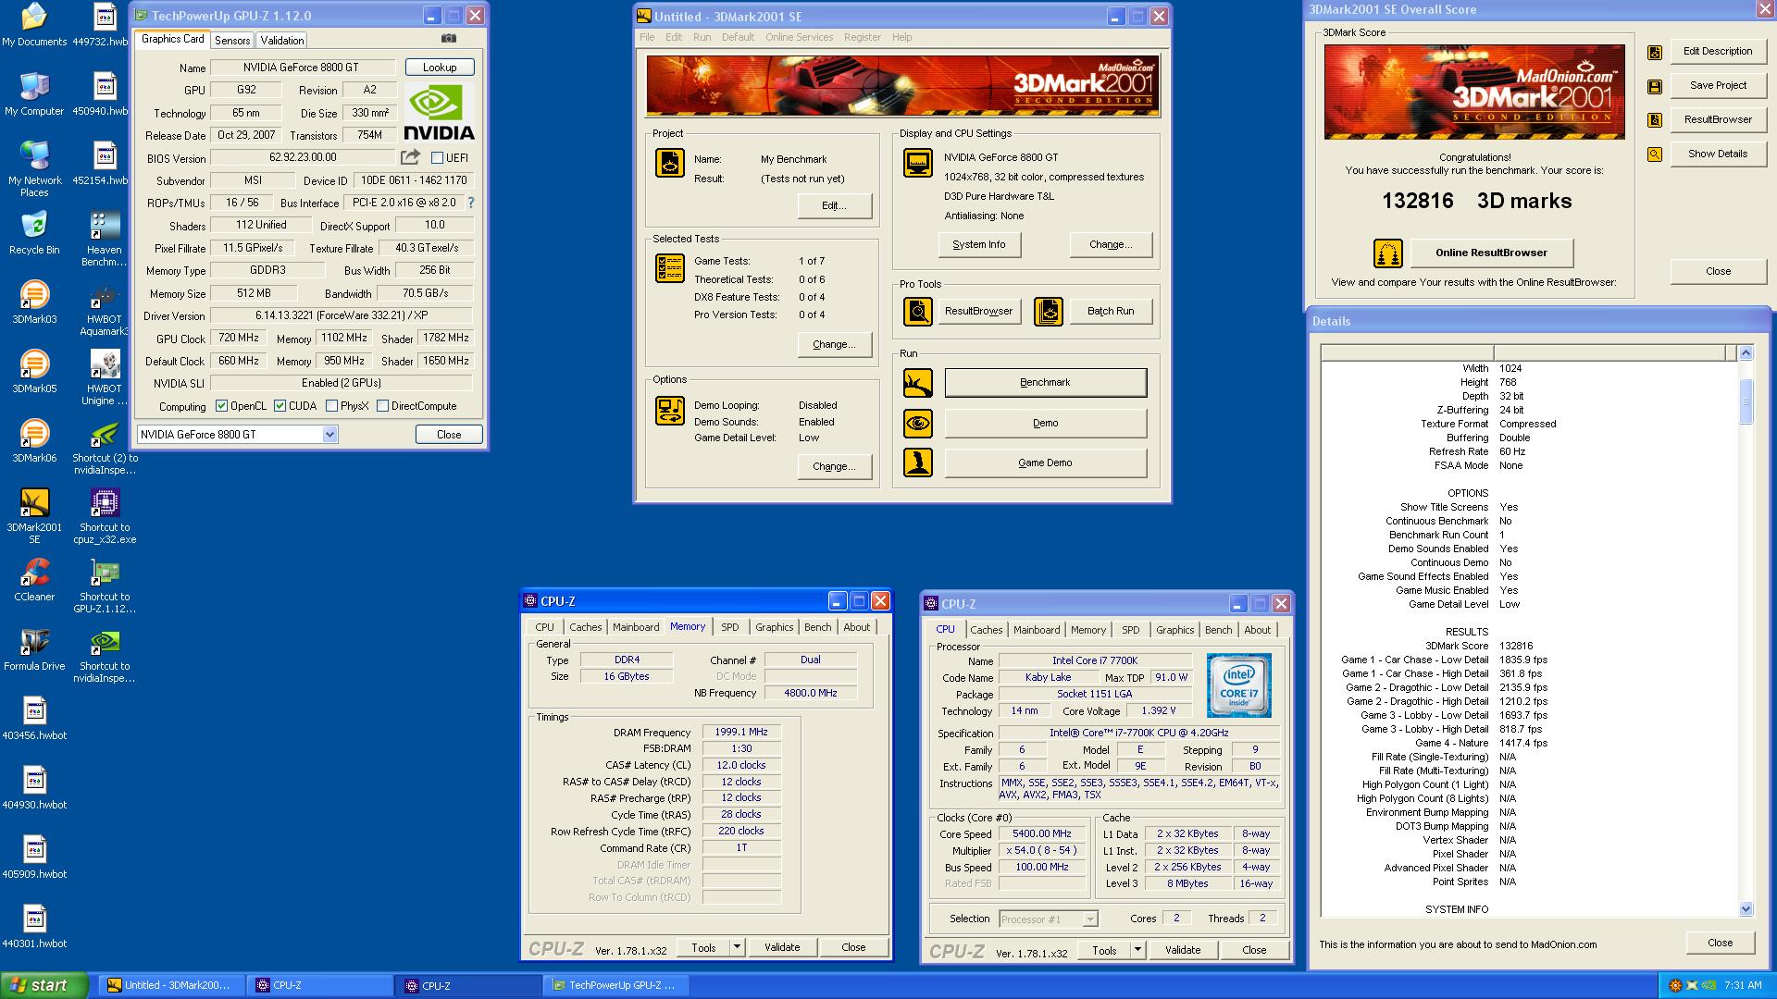Image resolution: width=1777 pixels, height=999 pixels.
Task: Click the Batch Run button
Action: click(x=1110, y=311)
